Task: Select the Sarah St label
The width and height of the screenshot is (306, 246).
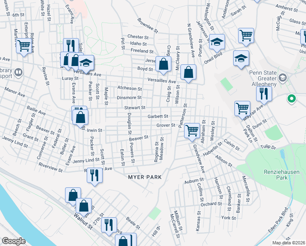Action: [238, 11]
